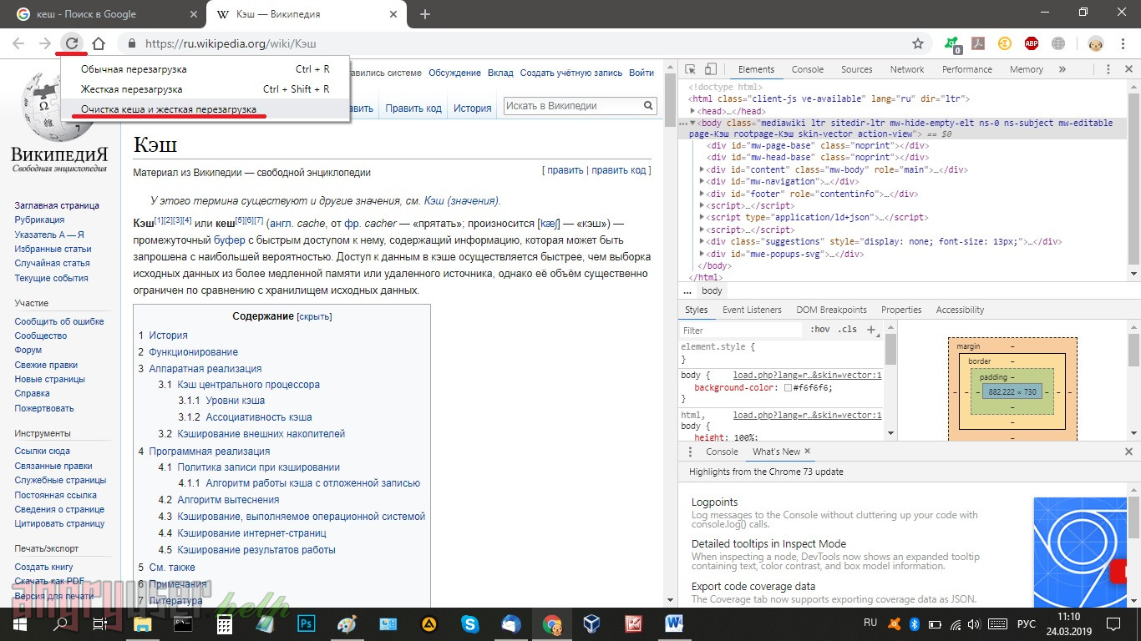Click the 'Искать в Википедии' search field
1141x641 pixels.
click(573, 106)
